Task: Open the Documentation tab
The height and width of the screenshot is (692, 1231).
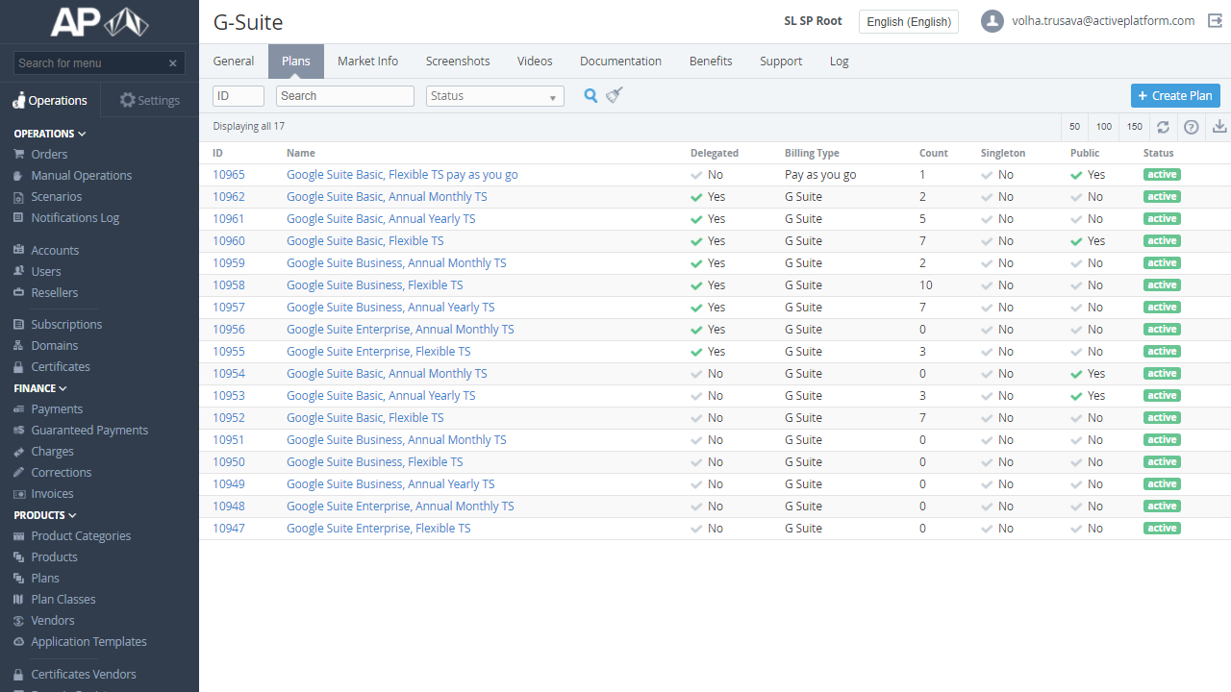Action: click(620, 61)
